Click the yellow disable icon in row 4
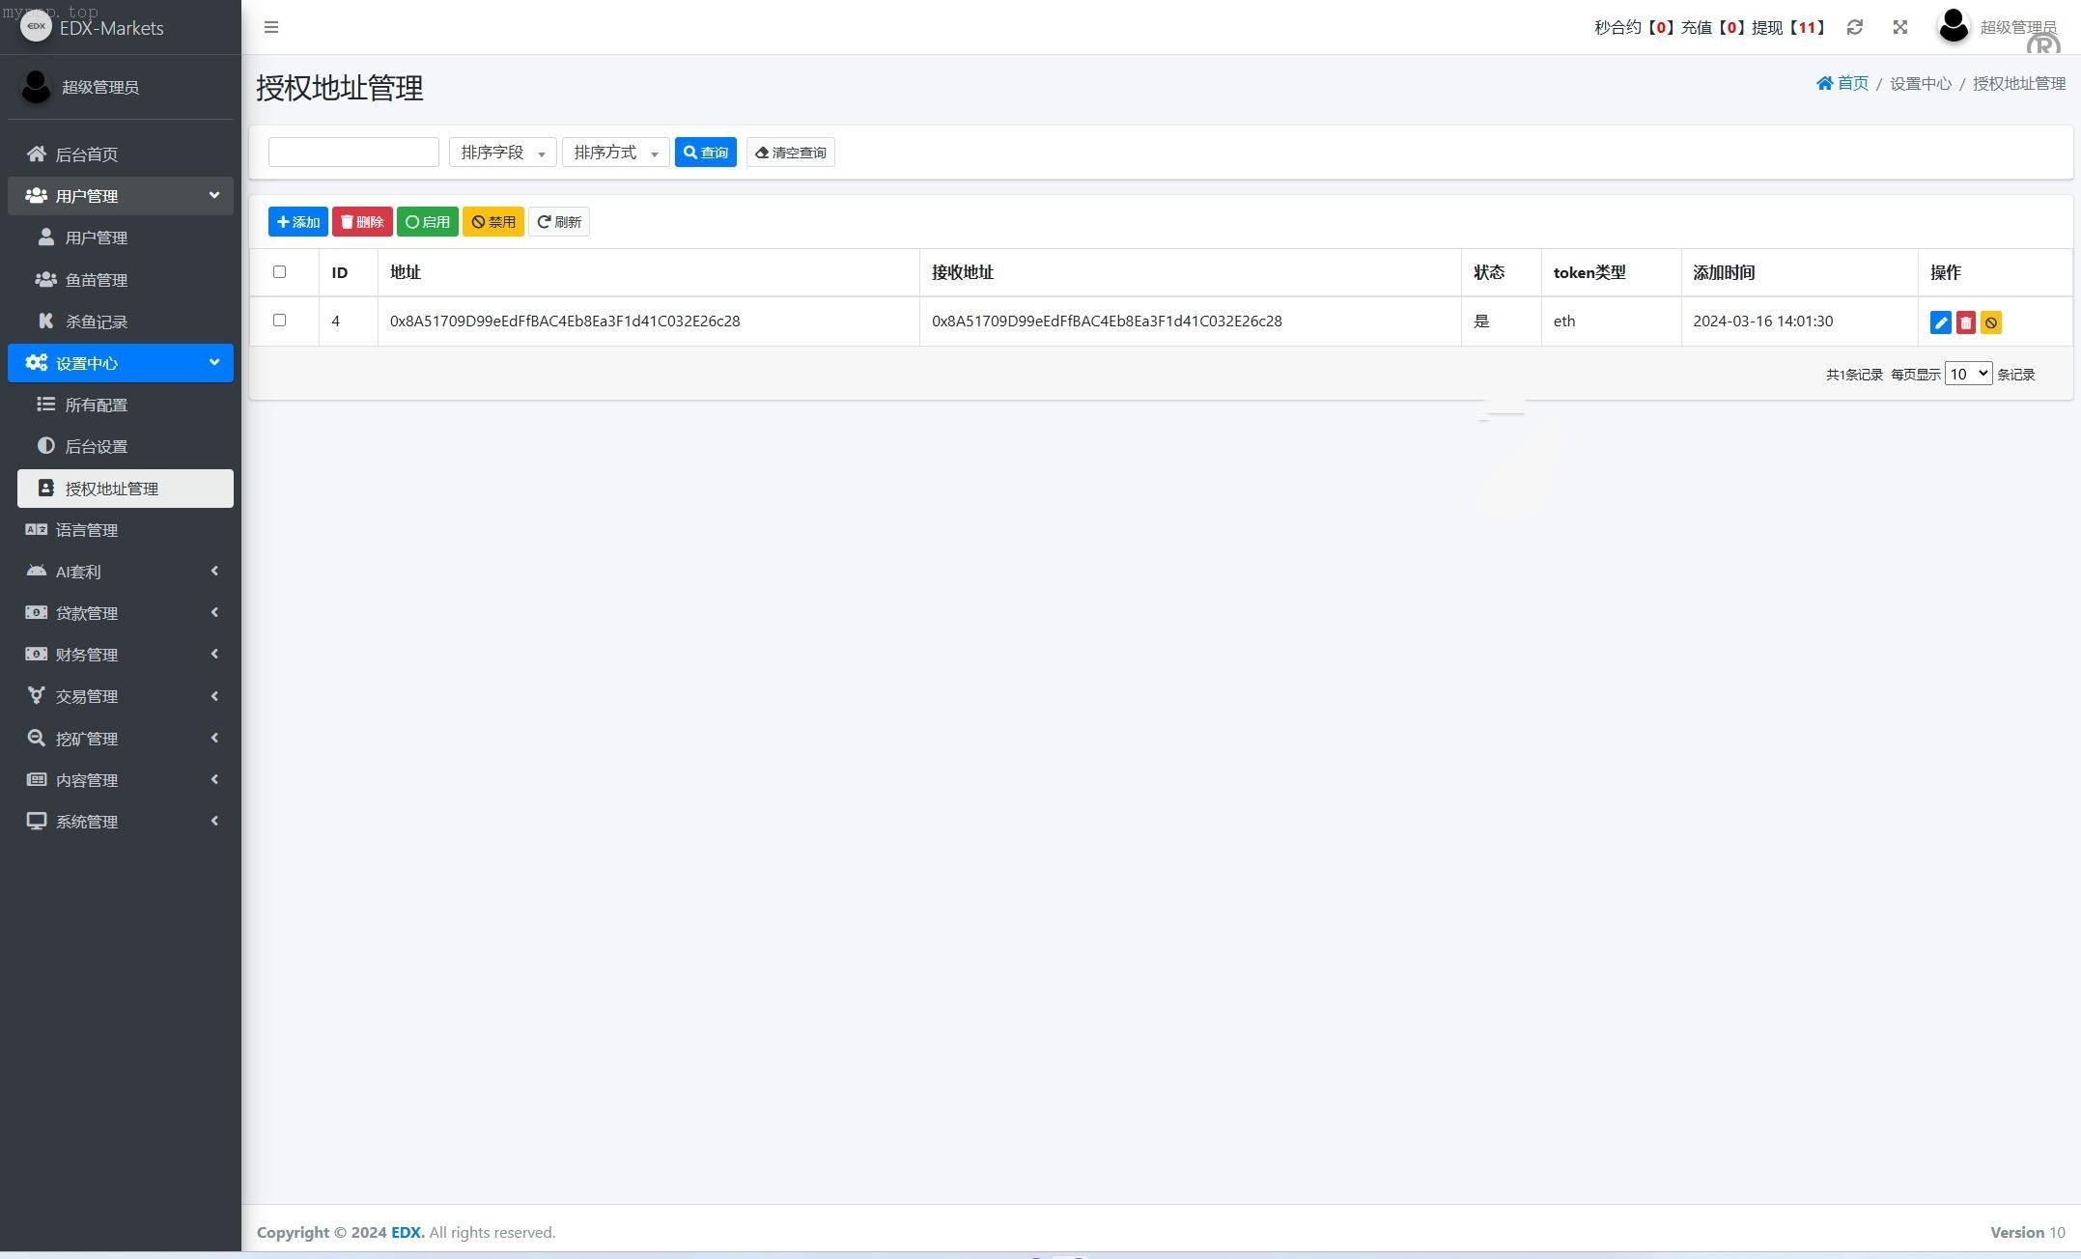This screenshot has height=1259, width=2081. click(x=1990, y=322)
